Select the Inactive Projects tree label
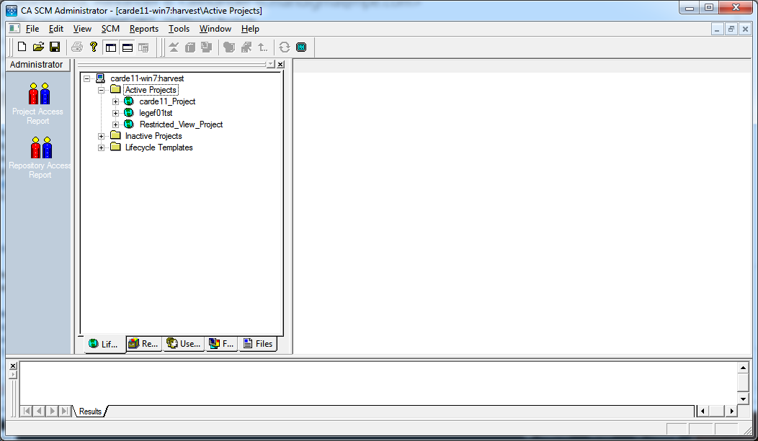The height and width of the screenshot is (441, 758). pyautogui.click(x=153, y=136)
